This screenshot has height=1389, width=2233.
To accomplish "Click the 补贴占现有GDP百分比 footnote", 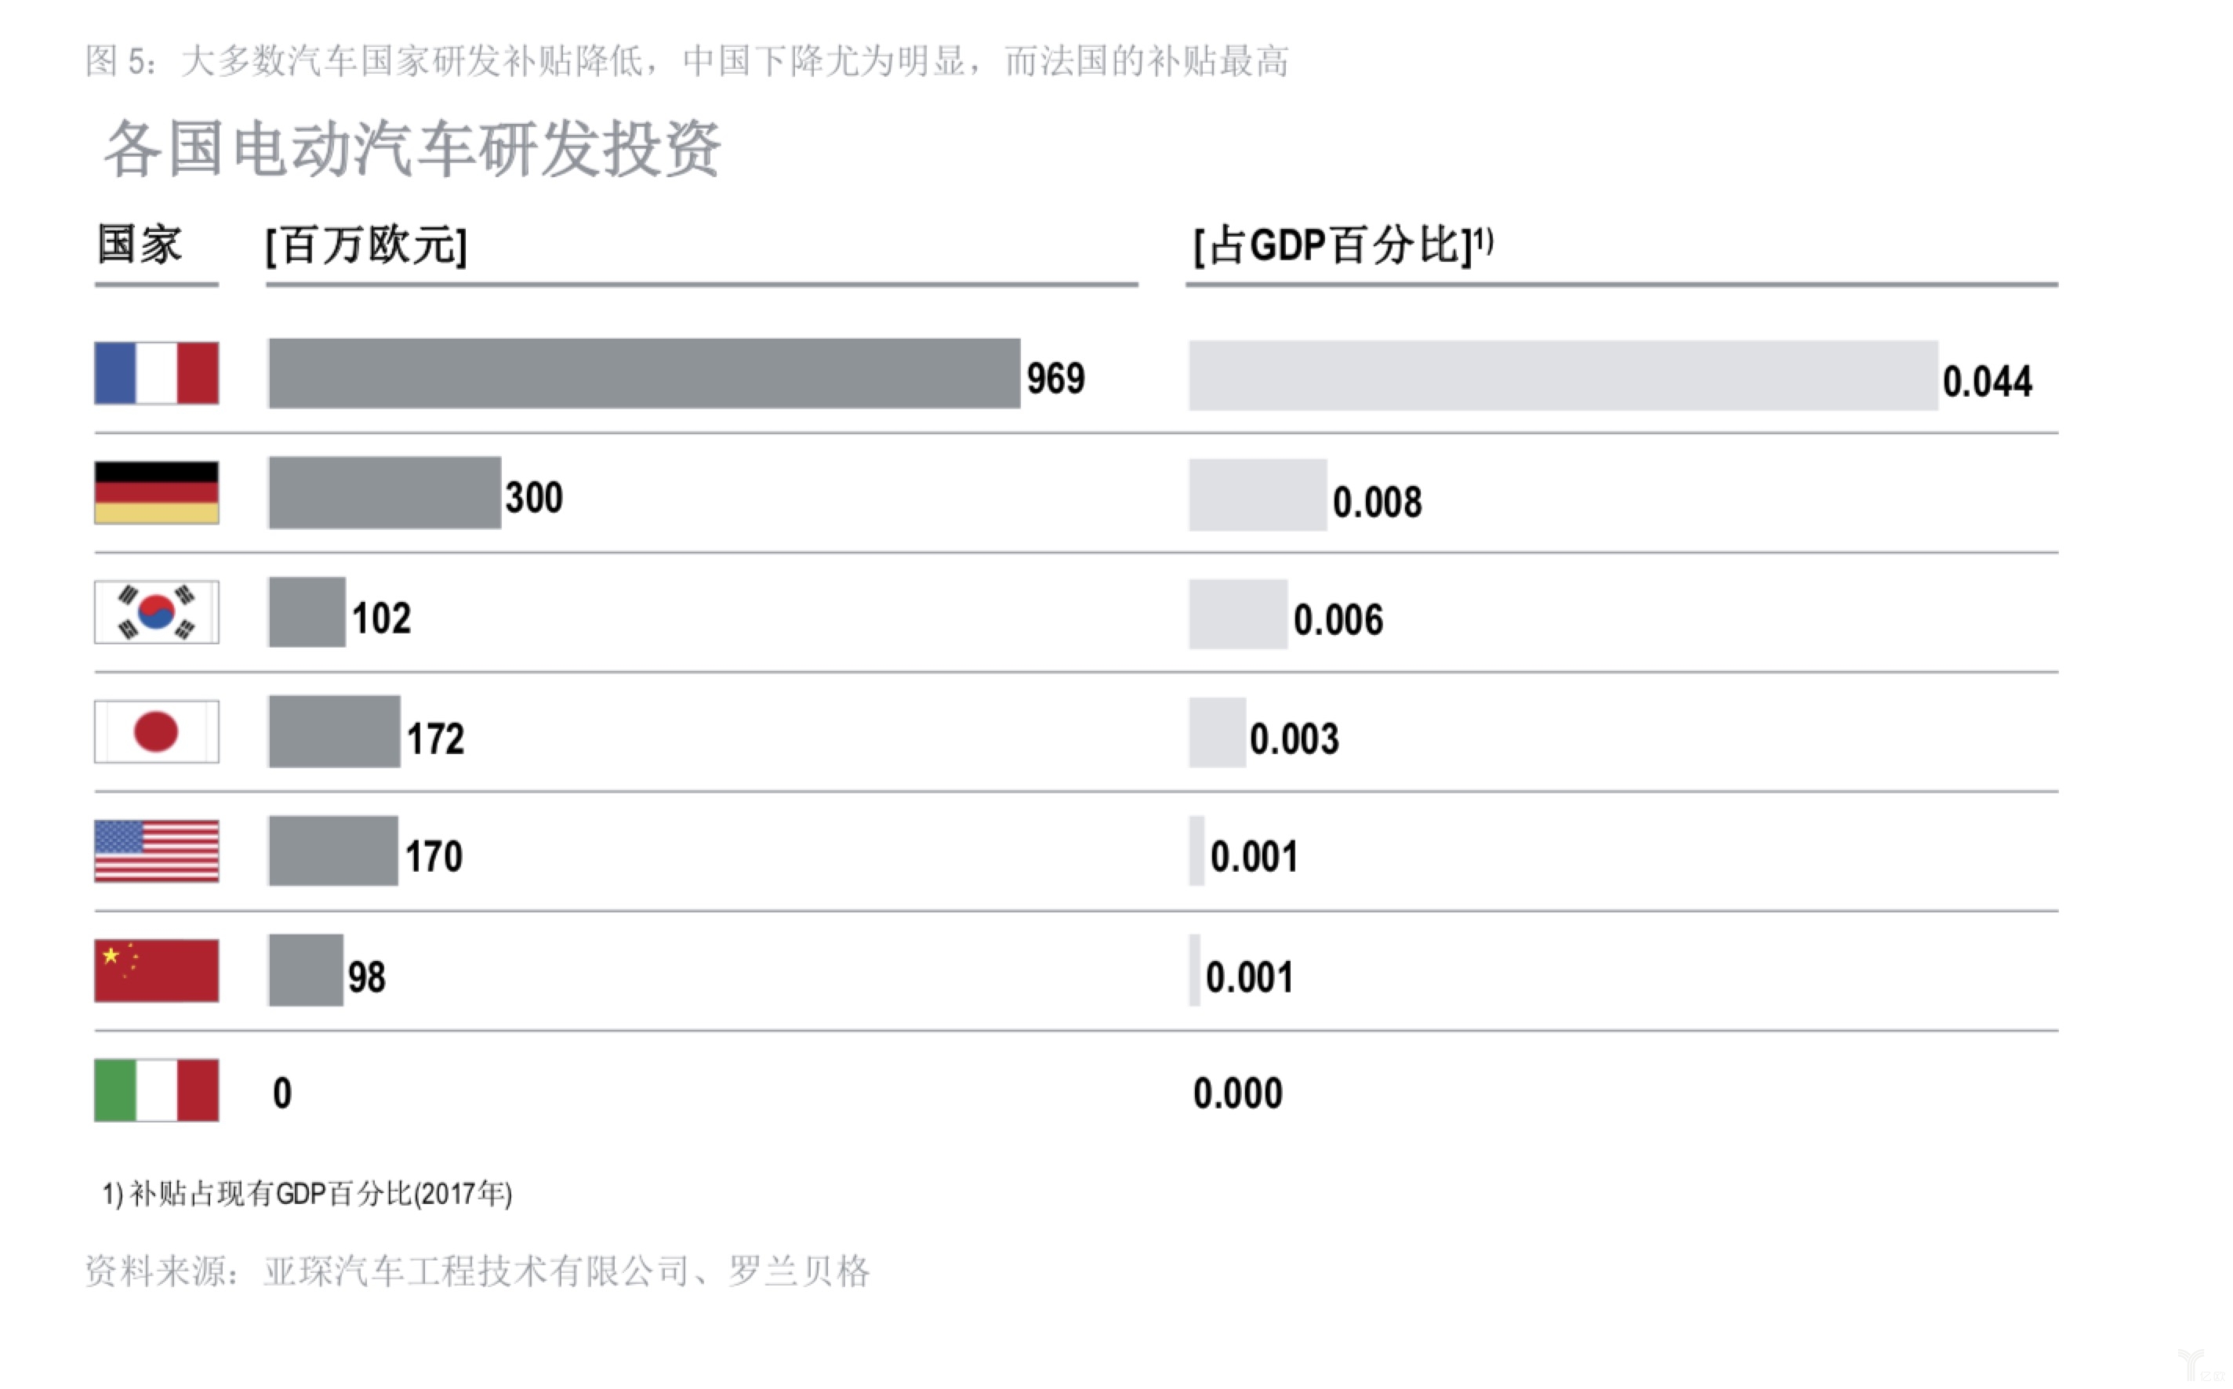I will click(x=307, y=1193).
